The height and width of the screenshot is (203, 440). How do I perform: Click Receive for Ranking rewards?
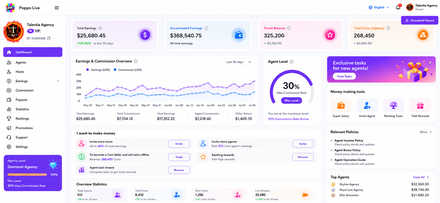(303, 157)
